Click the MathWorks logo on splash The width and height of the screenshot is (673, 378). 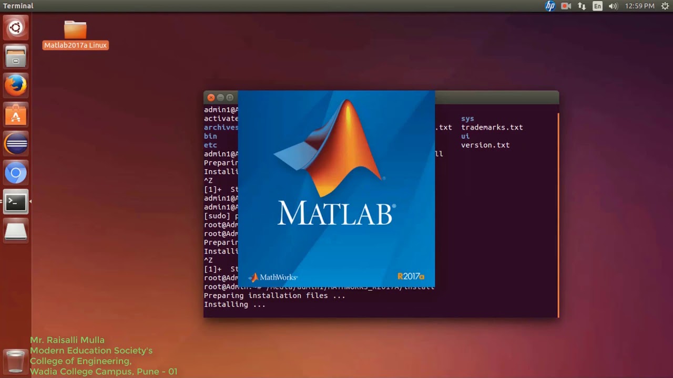point(273,277)
